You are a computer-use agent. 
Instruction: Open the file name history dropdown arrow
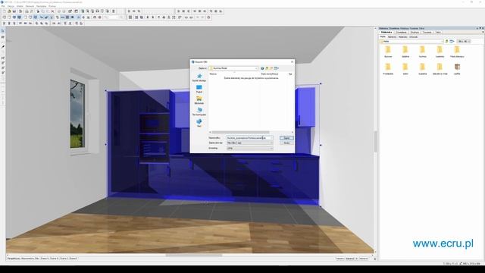click(x=271, y=138)
